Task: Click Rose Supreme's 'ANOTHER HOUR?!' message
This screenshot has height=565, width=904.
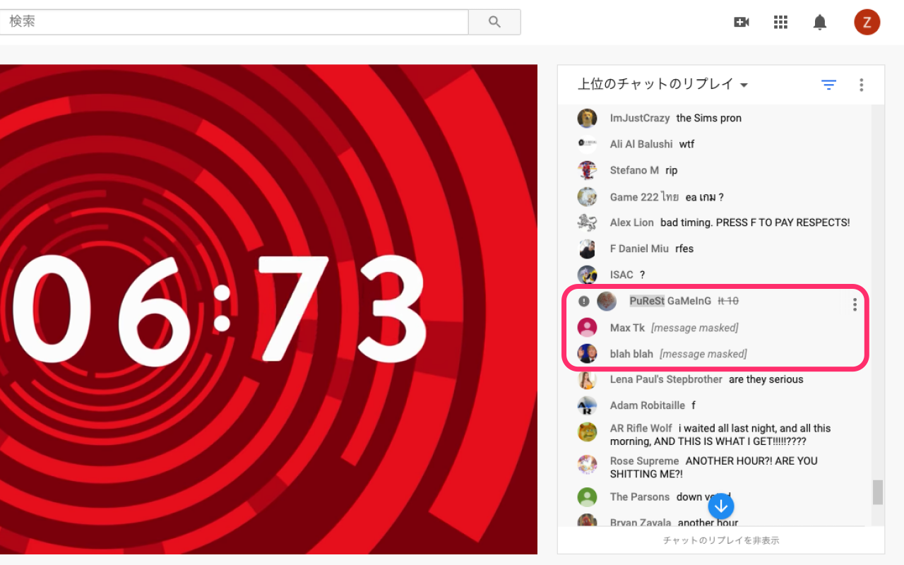Action: [714, 468]
